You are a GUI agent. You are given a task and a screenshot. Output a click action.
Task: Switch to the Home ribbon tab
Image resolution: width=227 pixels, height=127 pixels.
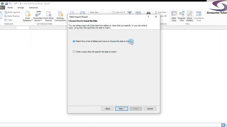click(10, 8)
